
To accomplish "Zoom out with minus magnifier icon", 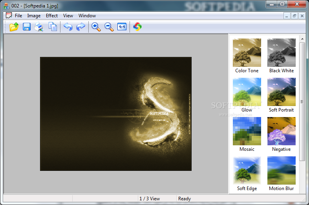I will pyautogui.click(x=109, y=27).
